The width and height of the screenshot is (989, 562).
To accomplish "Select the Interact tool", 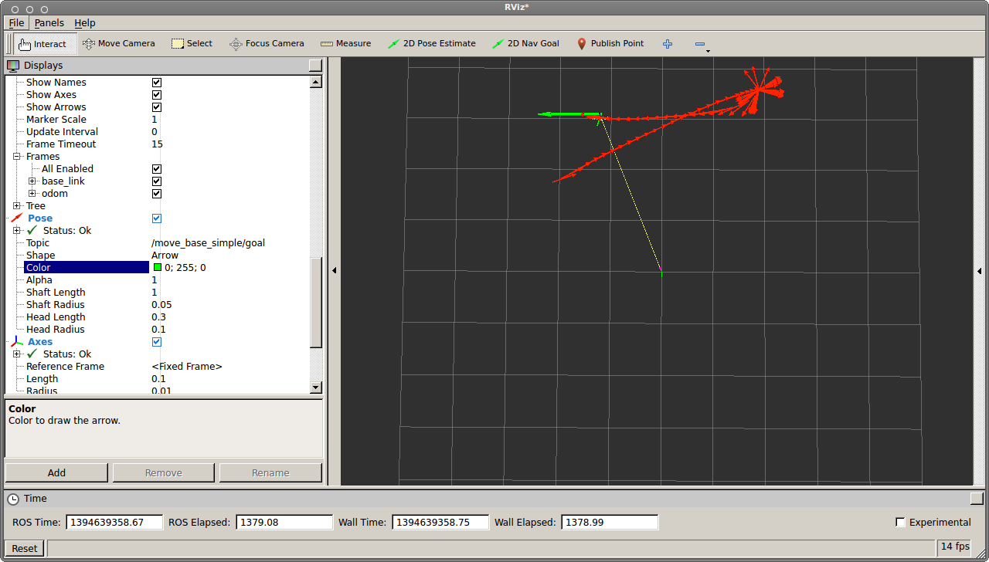I will pyautogui.click(x=45, y=44).
